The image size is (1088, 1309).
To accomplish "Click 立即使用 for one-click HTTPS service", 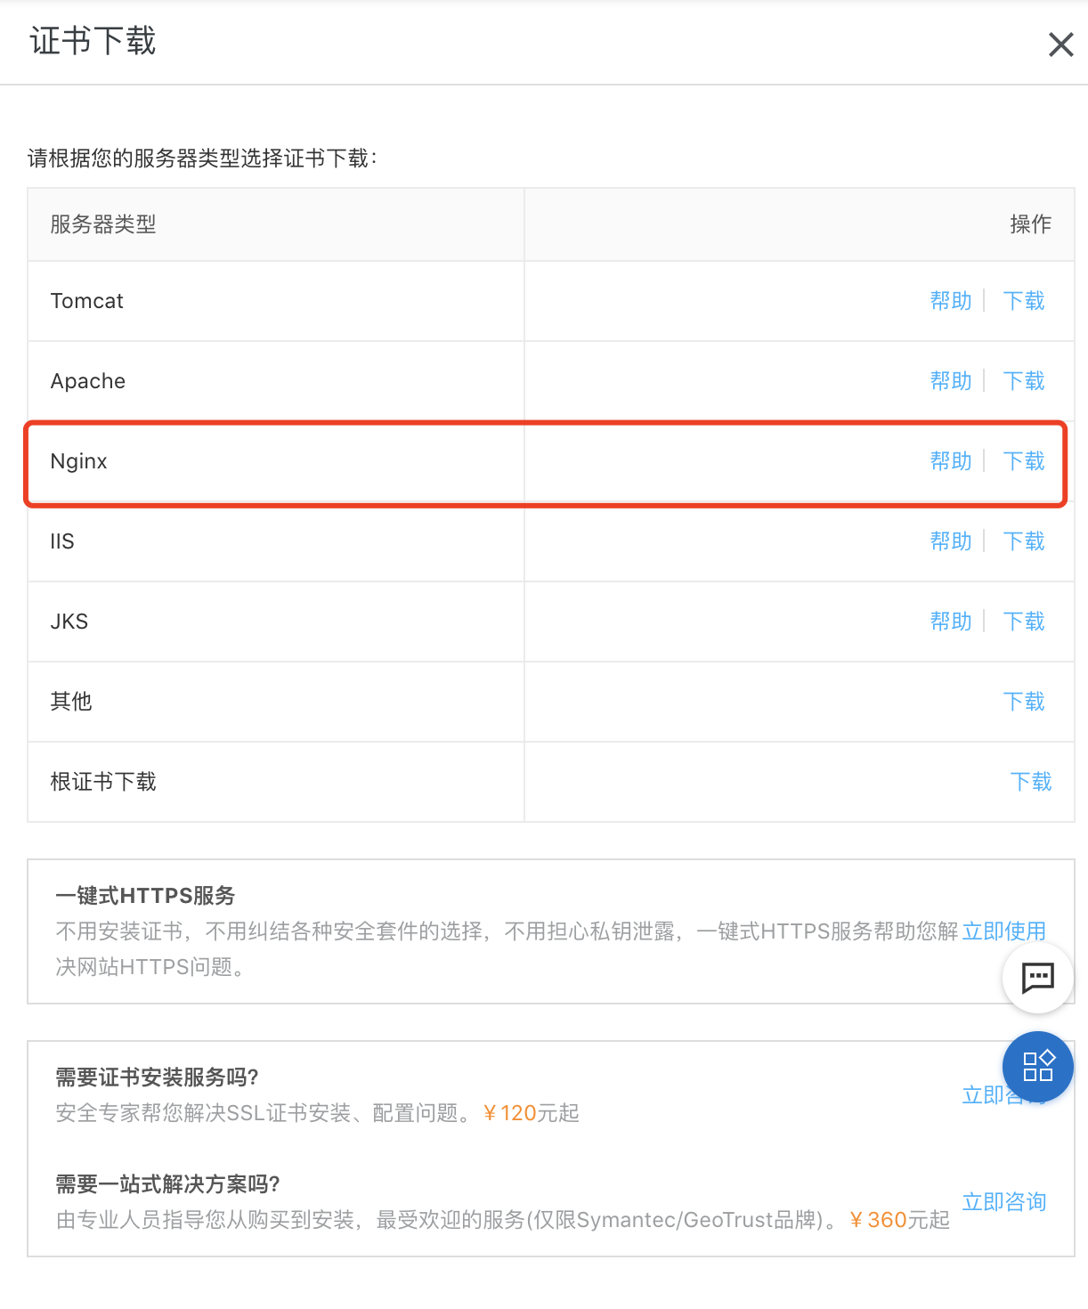I will [1004, 931].
